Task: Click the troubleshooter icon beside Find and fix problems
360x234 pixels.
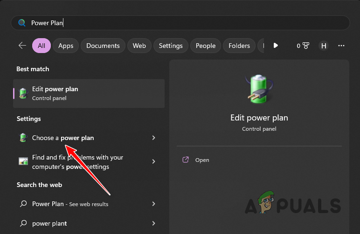Action: click(x=23, y=161)
